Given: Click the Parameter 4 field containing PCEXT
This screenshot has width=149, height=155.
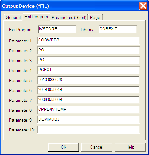Looking at the screenshot, I should (89, 70).
